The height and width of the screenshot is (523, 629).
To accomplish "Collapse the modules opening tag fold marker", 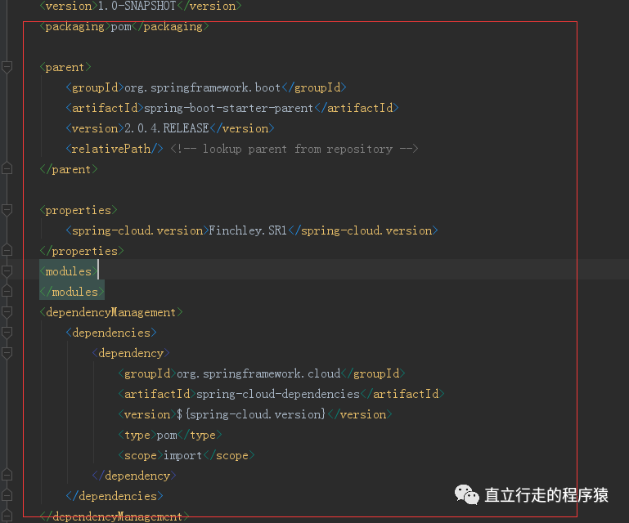I will (x=7, y=271).
